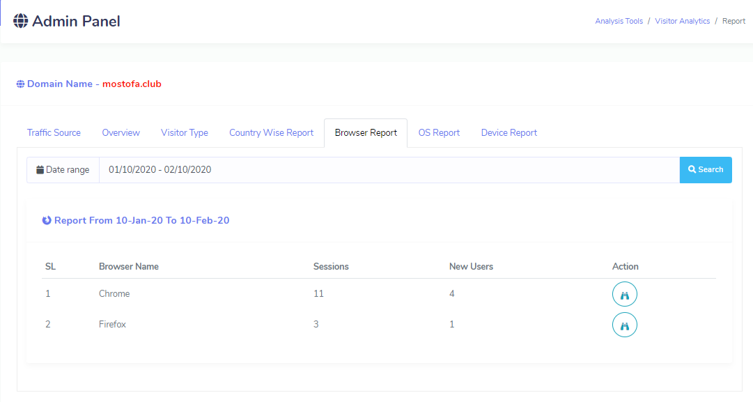Click the globe icon before Domain Name
This screenshot has height=402, width=753.
(20, 84)
